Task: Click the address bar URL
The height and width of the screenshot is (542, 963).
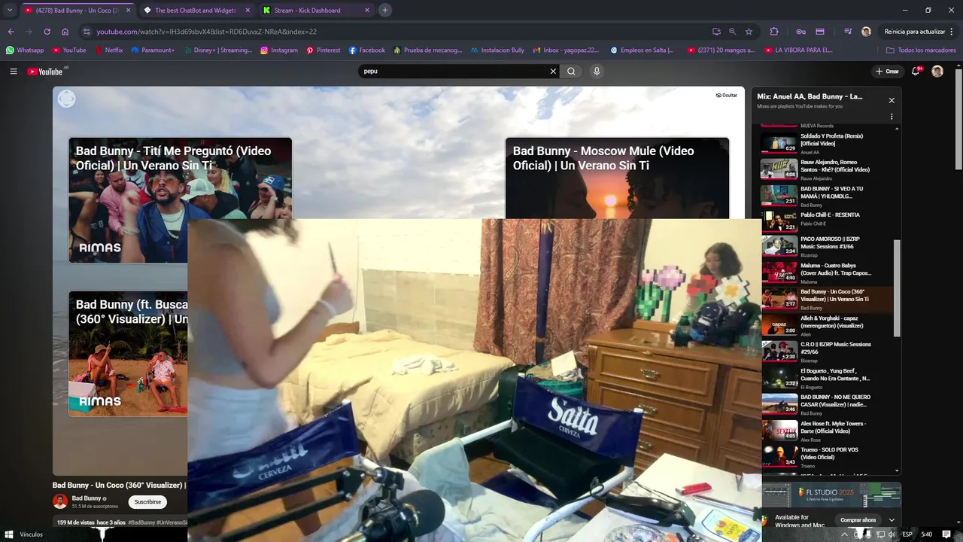Action: [207, 32]
